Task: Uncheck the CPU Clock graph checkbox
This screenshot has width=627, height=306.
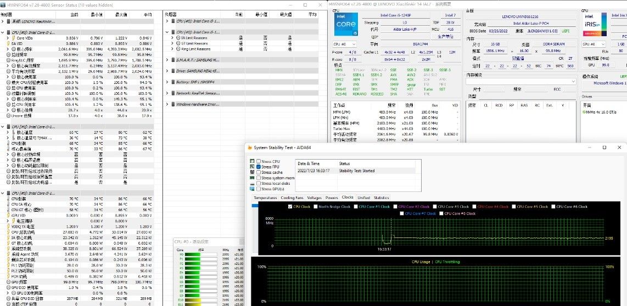Action: click(290, 207)
